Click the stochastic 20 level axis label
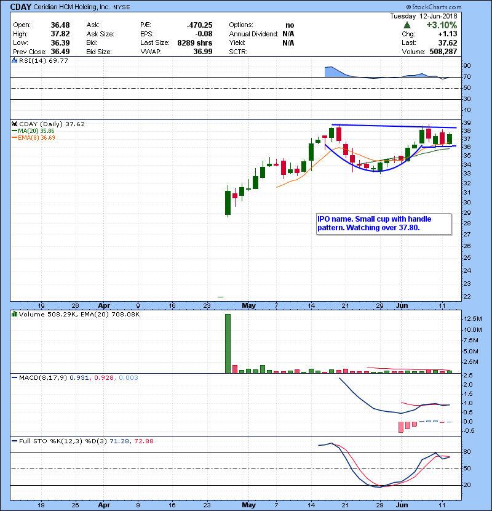492x511 pixels. coord(467,485)
